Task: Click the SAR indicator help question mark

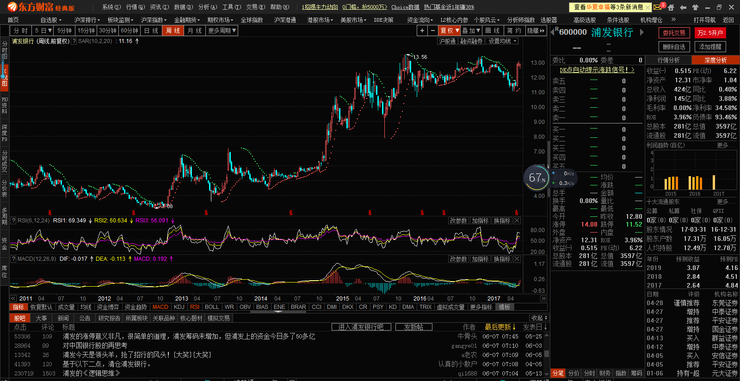Action: [74, 41]
